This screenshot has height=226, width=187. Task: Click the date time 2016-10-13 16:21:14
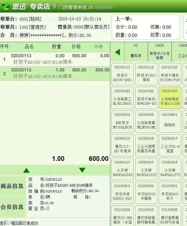coord(80,19)
